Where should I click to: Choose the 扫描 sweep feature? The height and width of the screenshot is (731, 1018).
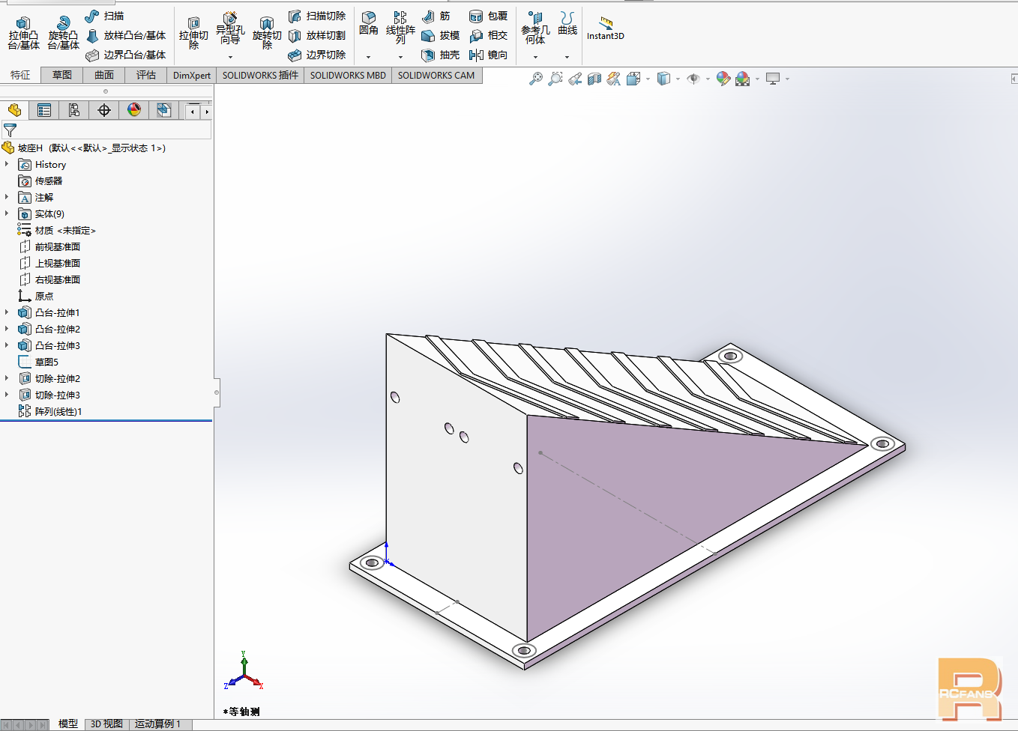coord(104,16)
